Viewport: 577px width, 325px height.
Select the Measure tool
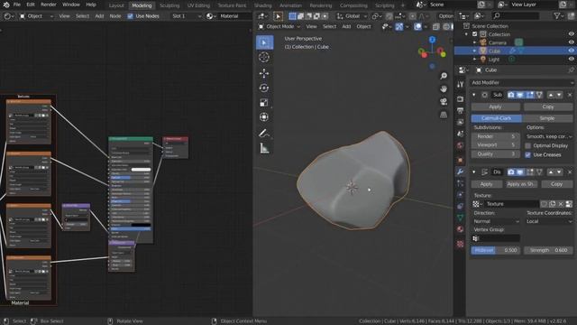[x=264, y=148]
